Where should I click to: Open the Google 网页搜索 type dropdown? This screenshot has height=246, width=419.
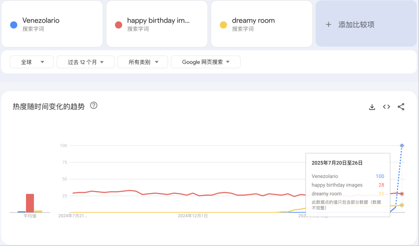(x=206, y=62)
